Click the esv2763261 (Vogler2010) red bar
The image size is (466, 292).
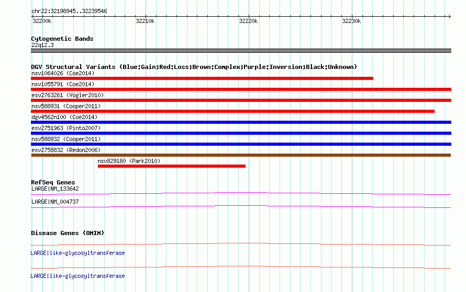(x=241, y=100)
